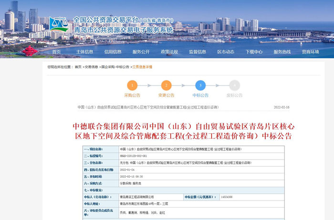Viewport: 334px width, 220px height.
Task: Click 服务热线 in navigation bar
Action: tap(282, 52)
